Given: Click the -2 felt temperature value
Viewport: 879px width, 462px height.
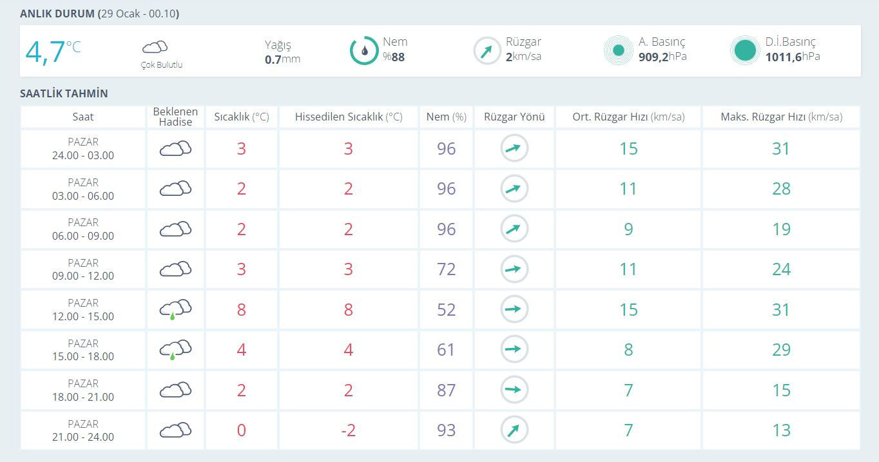Looking at the screenshot, I should coord(348,430).
